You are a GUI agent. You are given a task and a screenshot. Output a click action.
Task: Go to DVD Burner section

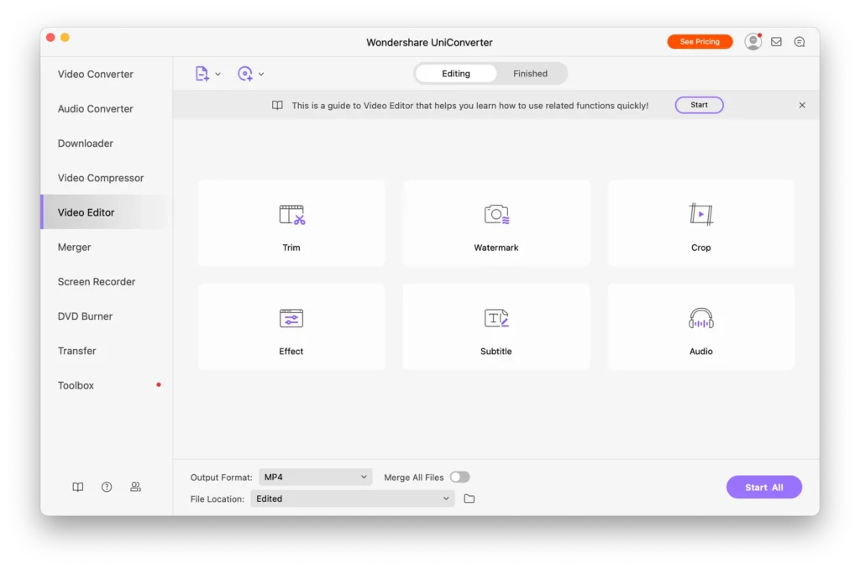point(107,316)
